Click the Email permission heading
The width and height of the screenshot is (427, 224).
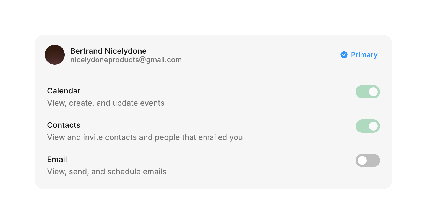pyautogui.click(x=57, y=159)
